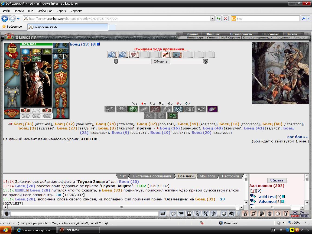Viewport: 312px width, 234px height.
Task: Activate the open hand skill
Action: point(189,109)
